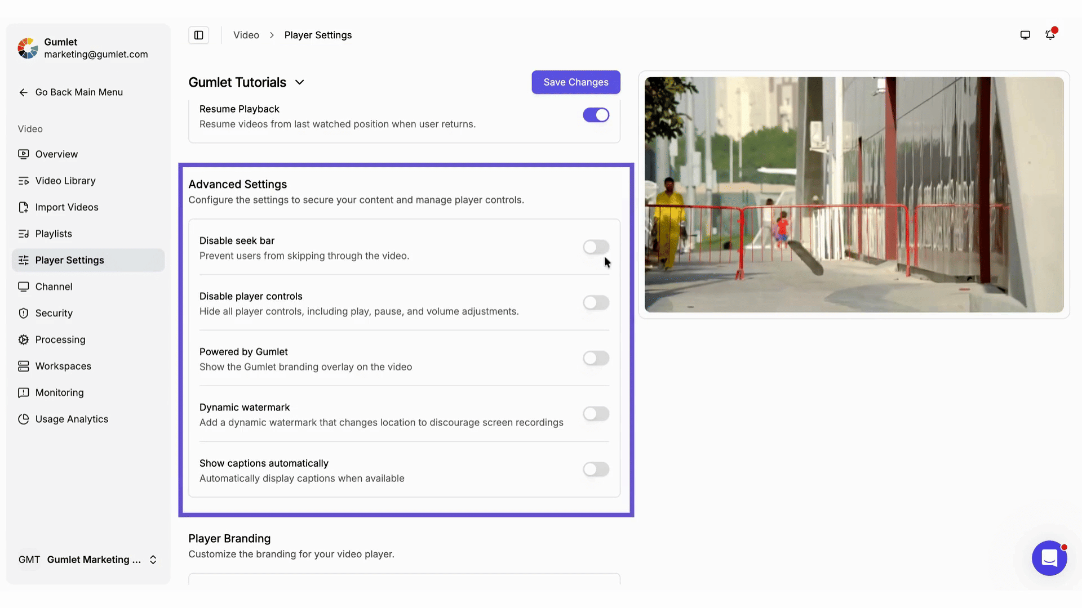Open notifications with the bell icon
The image size is (1082, 608).
pos(1050,35)
